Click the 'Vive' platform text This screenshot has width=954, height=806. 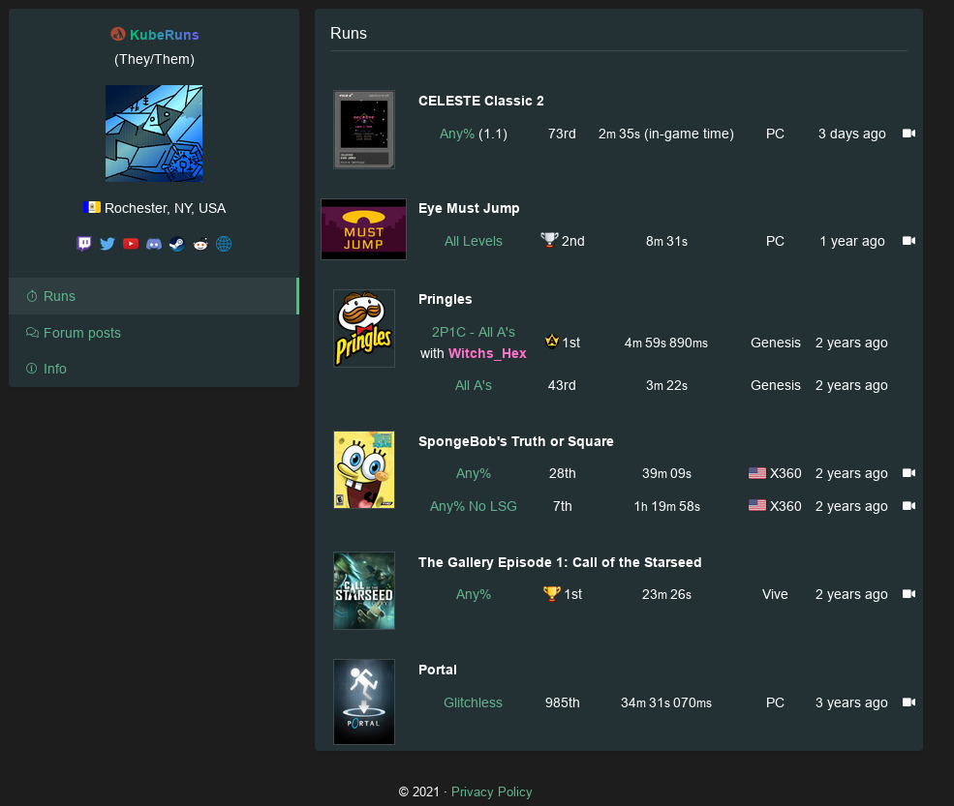coord(775,594)
